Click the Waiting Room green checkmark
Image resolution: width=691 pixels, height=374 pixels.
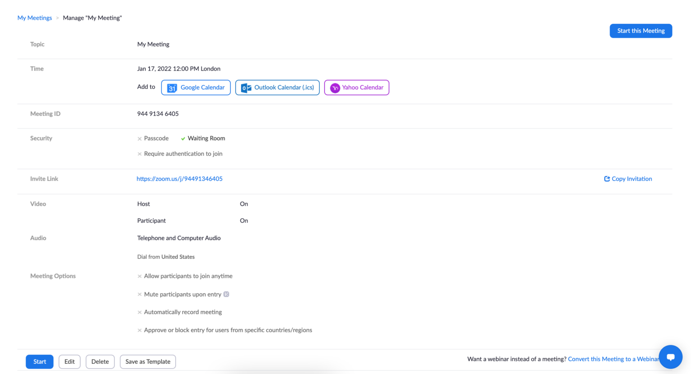tap(183, 138)
